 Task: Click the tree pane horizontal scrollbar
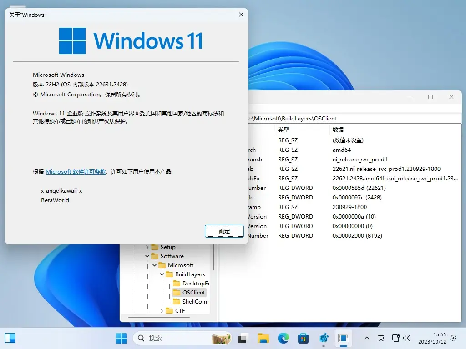point(159,318)
